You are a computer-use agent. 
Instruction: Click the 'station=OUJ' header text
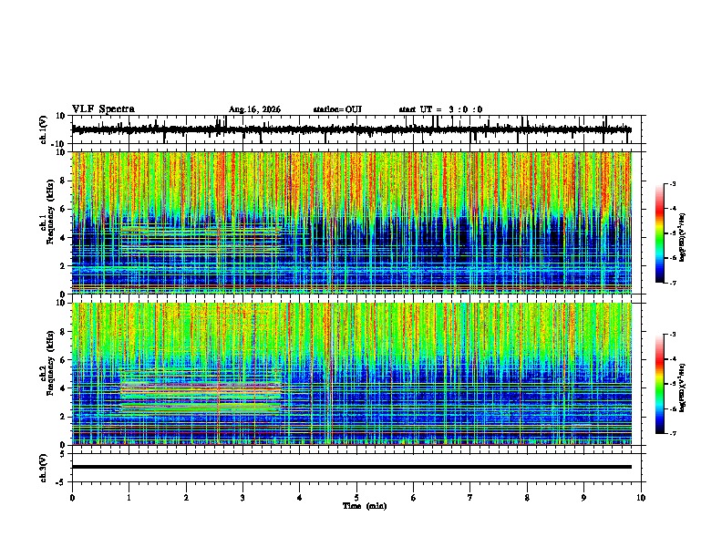click(337, 109)
